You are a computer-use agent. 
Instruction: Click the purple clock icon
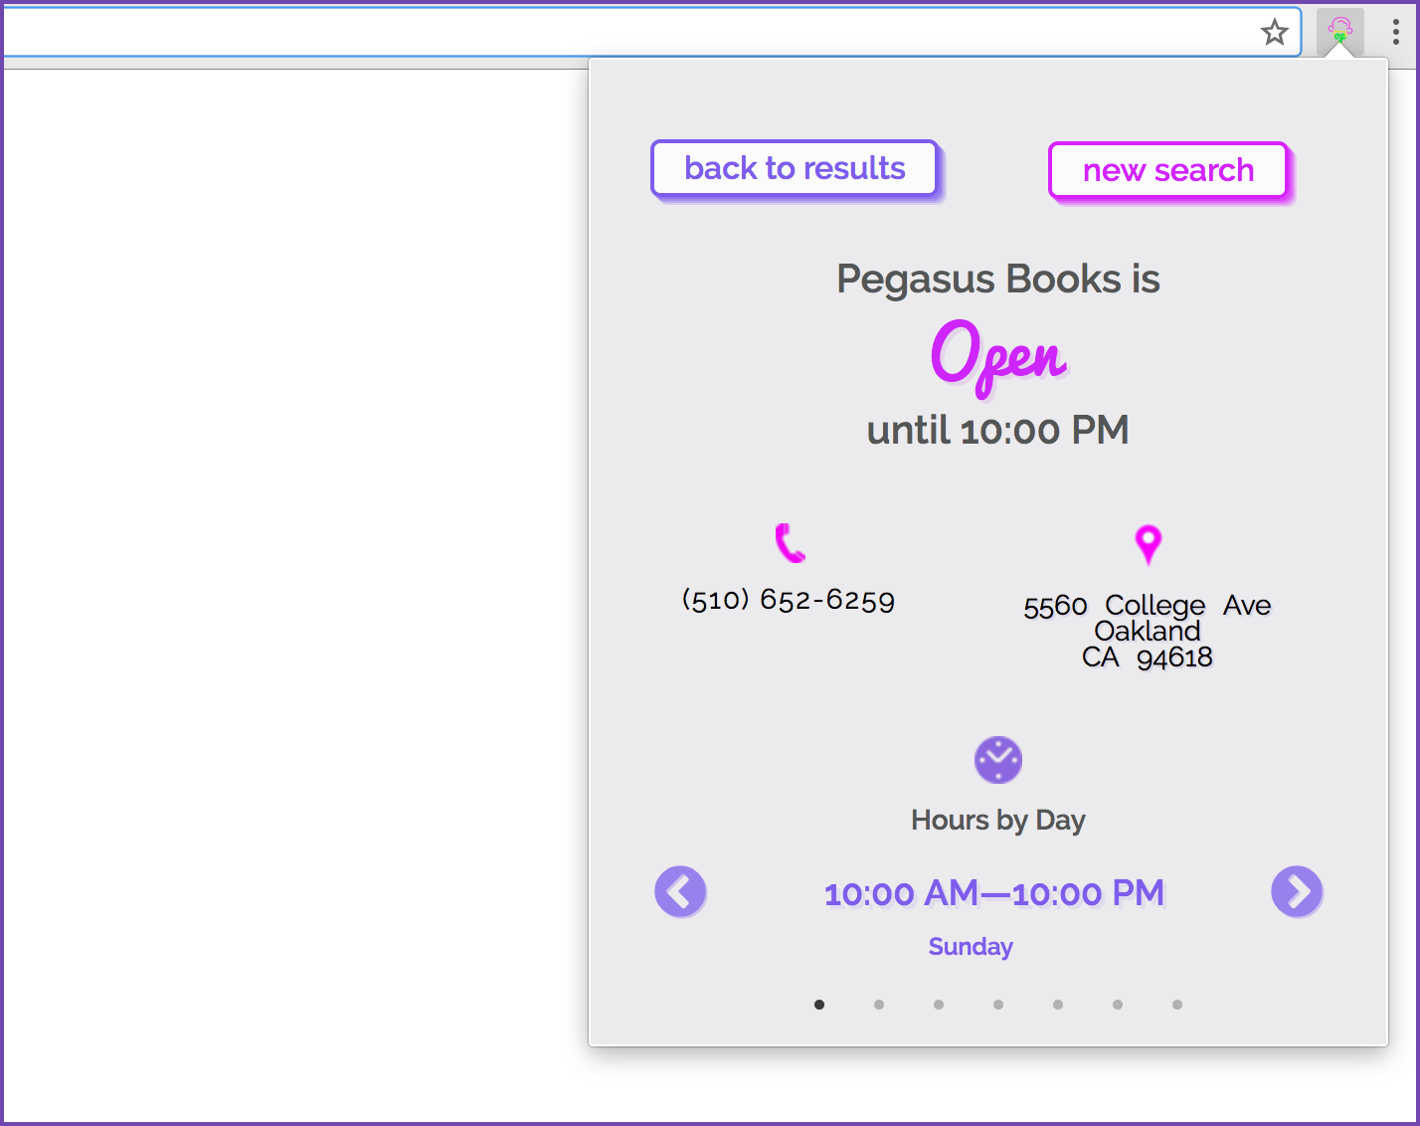[998, 761]
